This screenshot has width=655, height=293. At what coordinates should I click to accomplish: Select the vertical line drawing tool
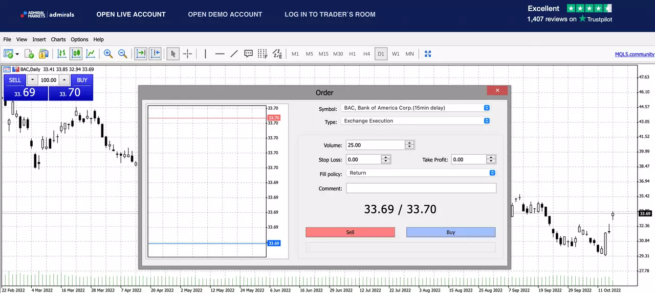[205, 54]
